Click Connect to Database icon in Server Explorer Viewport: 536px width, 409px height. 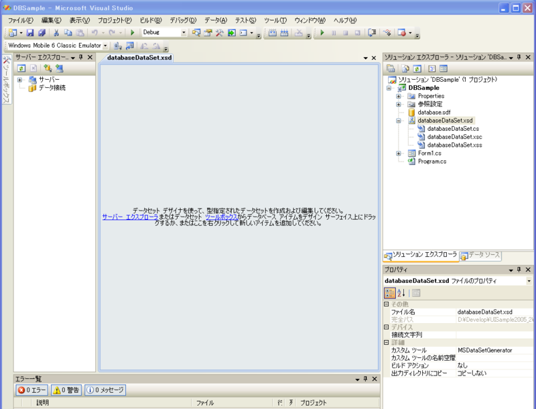48,68
